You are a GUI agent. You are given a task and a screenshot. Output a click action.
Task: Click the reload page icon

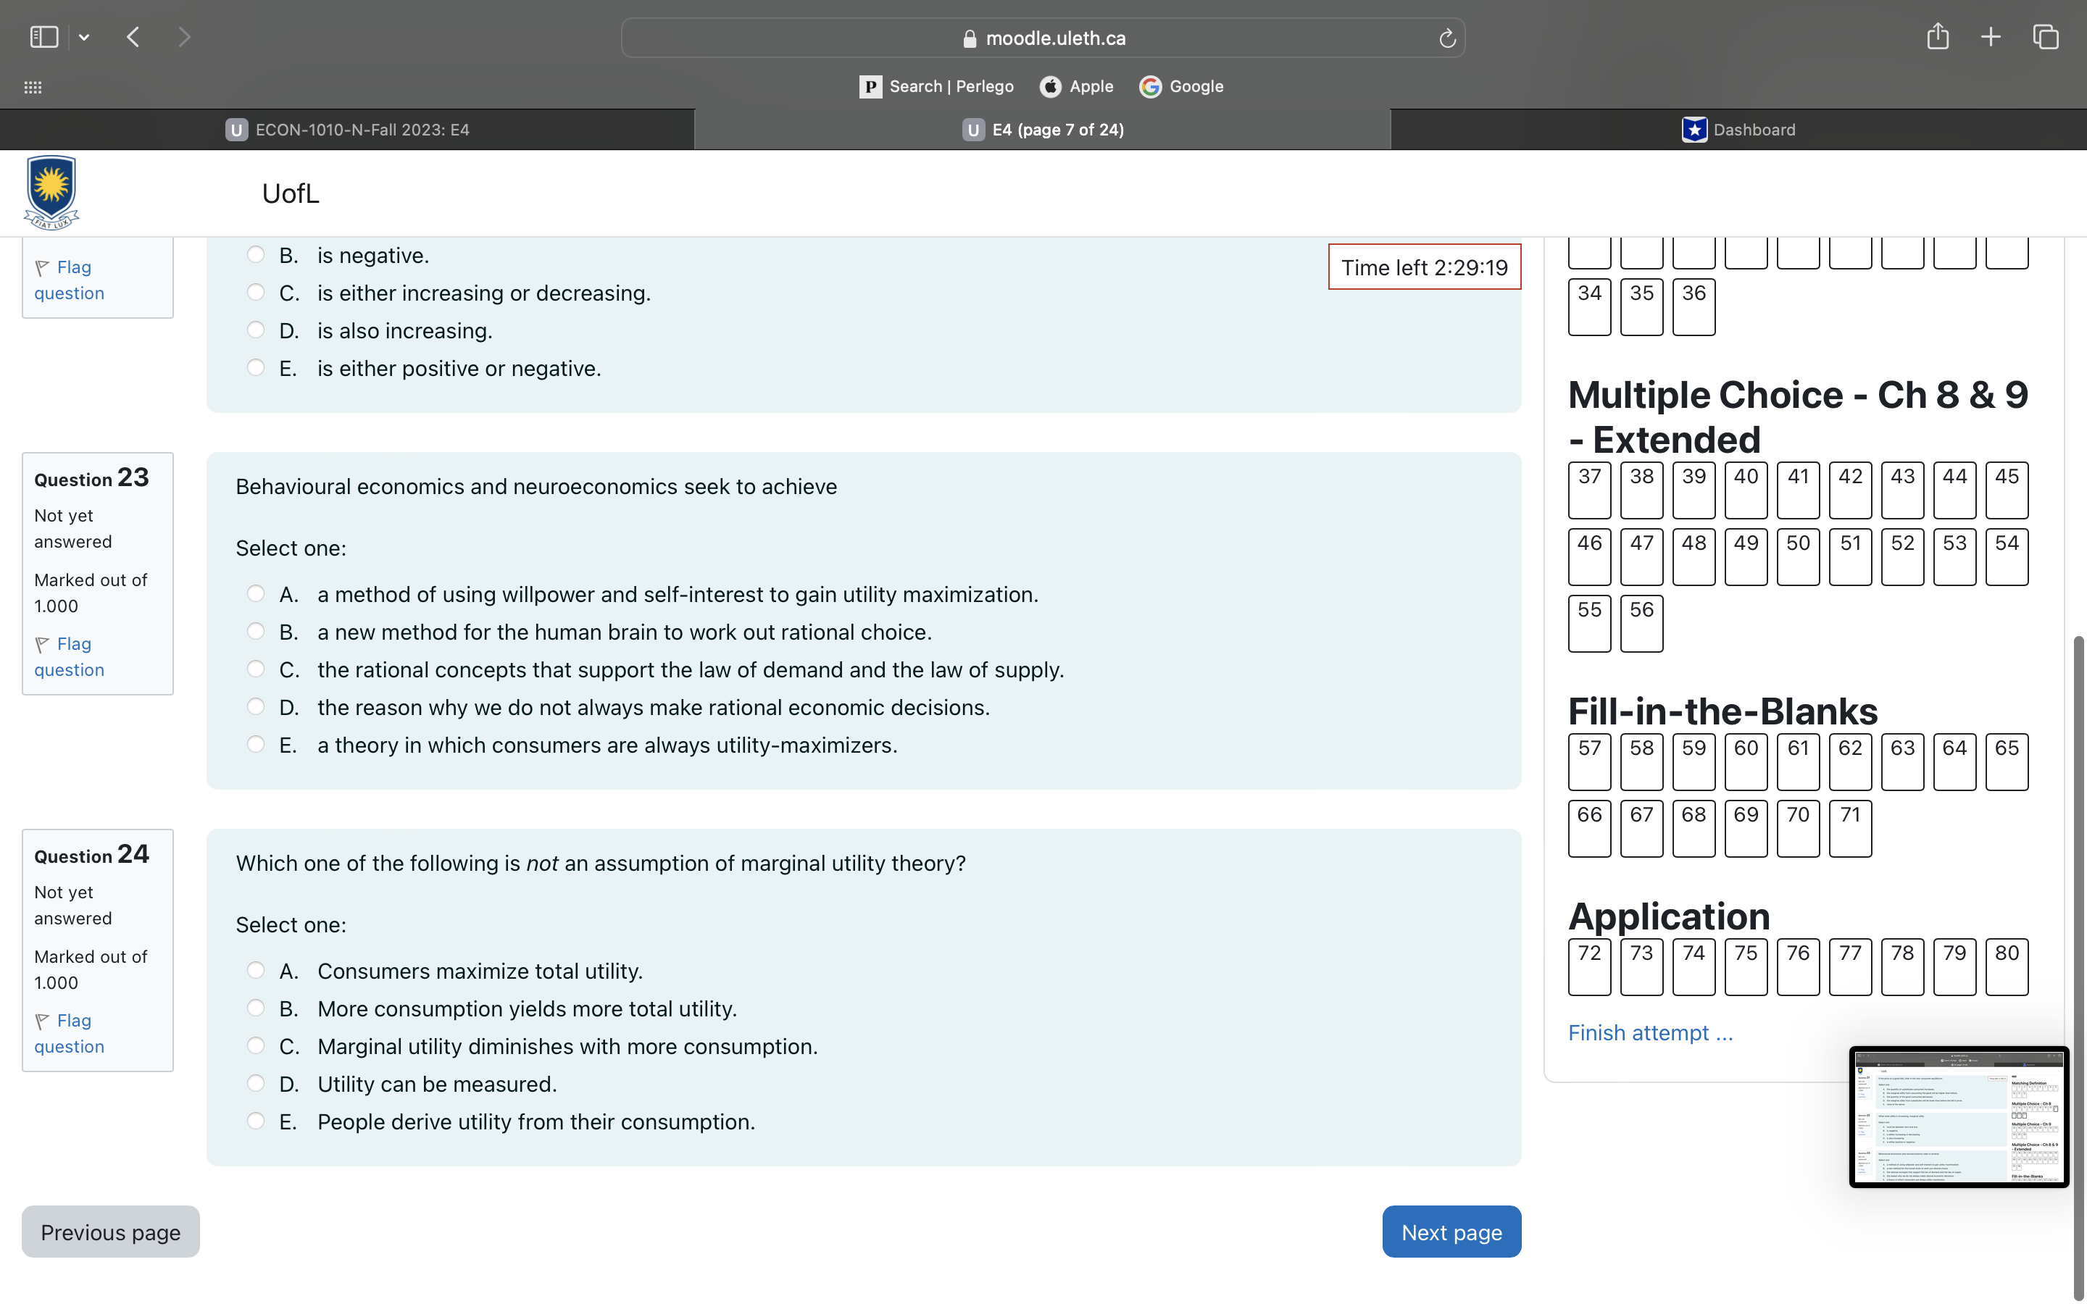point(1447,39)
